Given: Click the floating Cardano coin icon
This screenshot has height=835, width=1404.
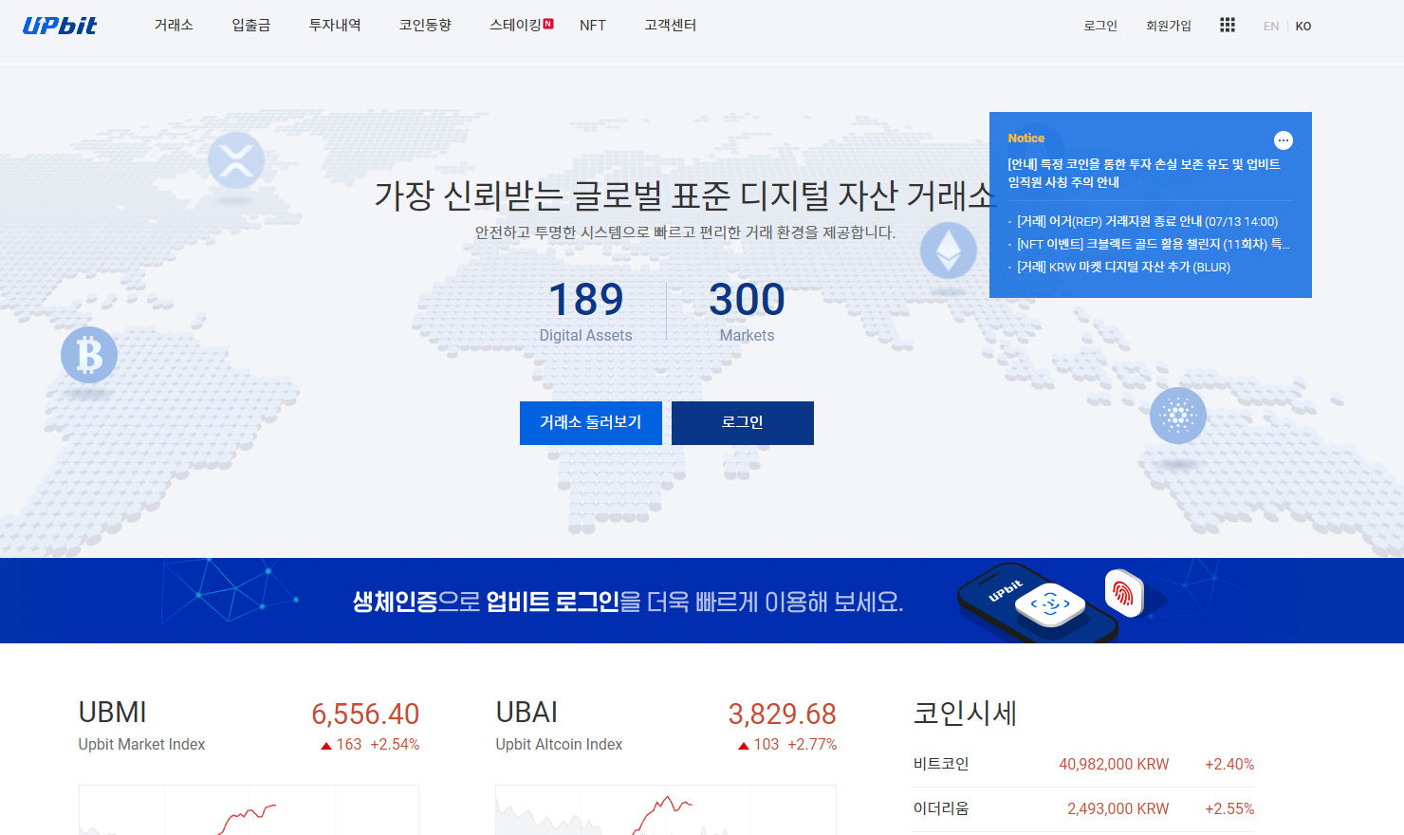Looking at the screenshot, I should coord(1178,416).
